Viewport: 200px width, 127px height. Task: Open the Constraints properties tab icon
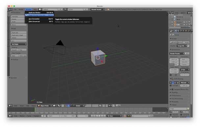tap(188, 31)
